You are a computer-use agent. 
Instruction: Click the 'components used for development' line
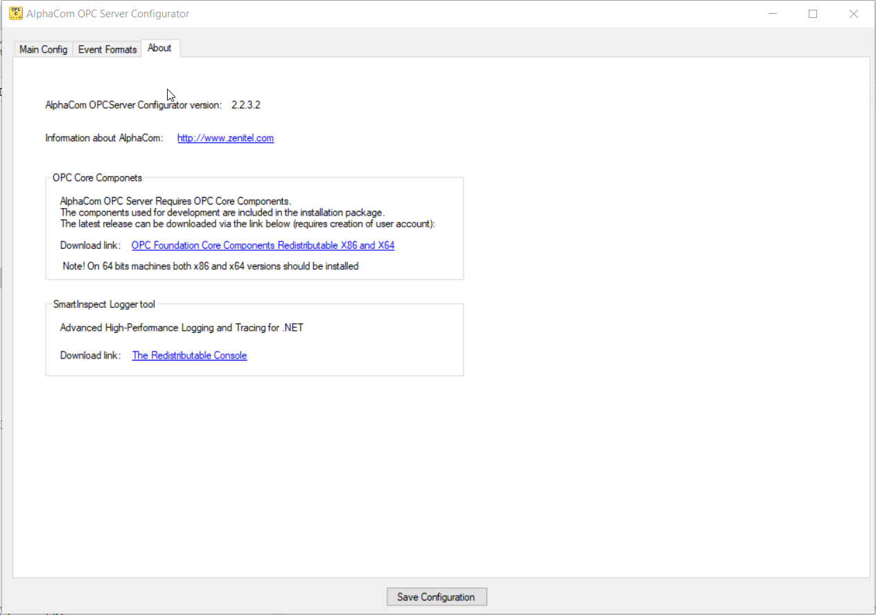coord(222,212)
